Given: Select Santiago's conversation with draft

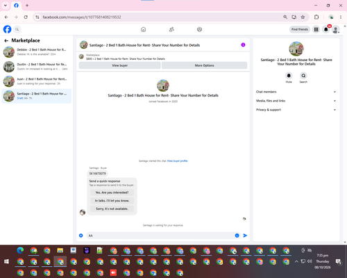Looking at the screenshot, I should coord(37,96).
